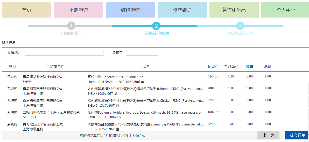Select supplier 青岛腾龙微波科技有限公司
309x142 pixels.
click(43, 77)
